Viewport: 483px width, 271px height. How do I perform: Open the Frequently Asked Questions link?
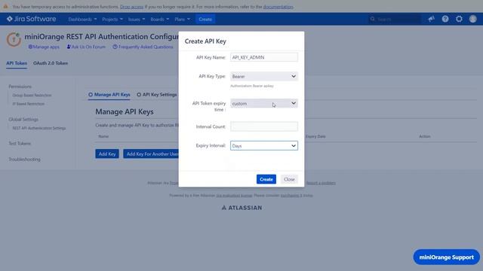pyautogui.click(x=143, y=47)
